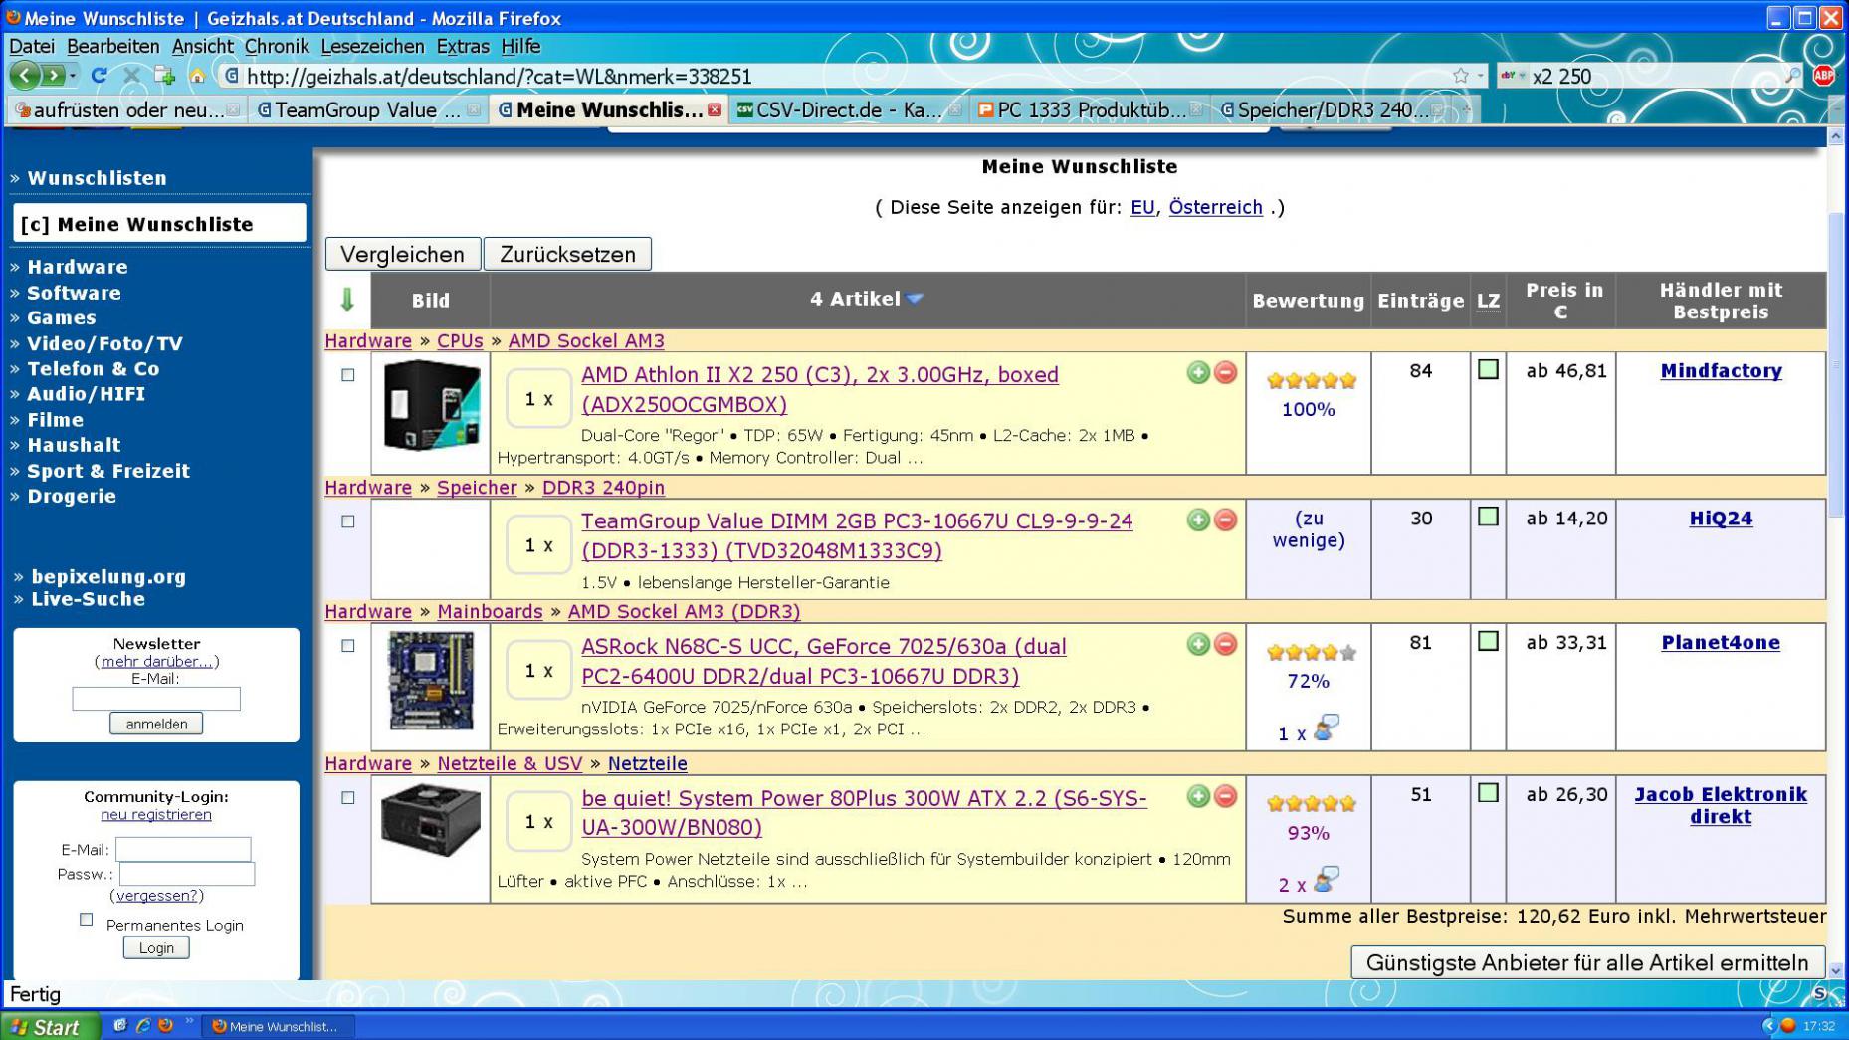Click the page vertical scrollbar down arrow
The height and width of the screenshot is (1040, 1849).
(1836, 969)
